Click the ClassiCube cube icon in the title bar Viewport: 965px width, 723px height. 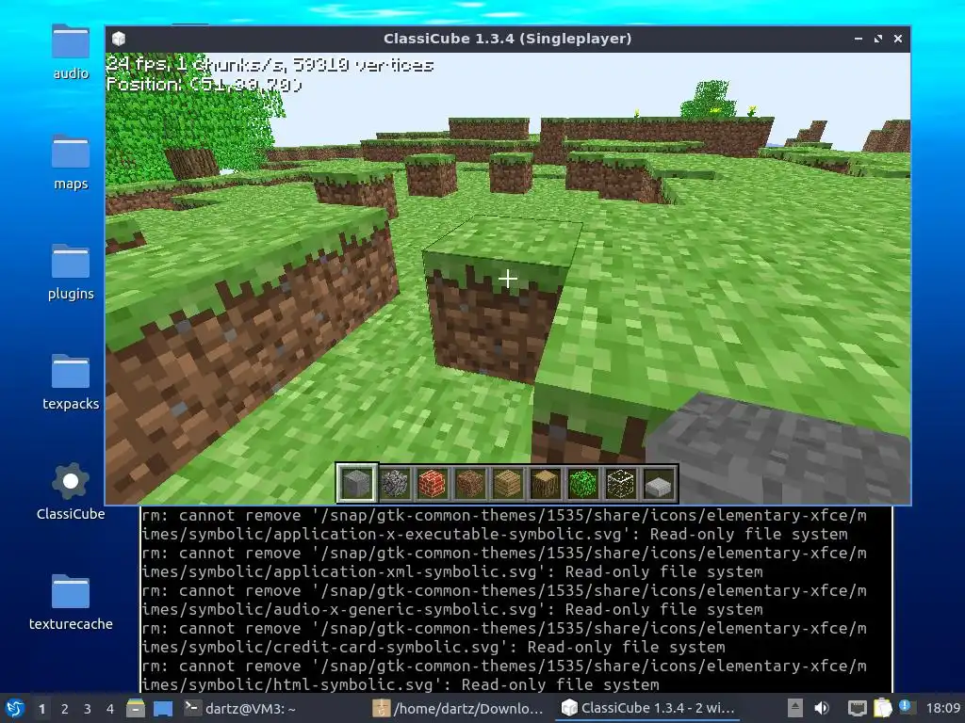119,39
